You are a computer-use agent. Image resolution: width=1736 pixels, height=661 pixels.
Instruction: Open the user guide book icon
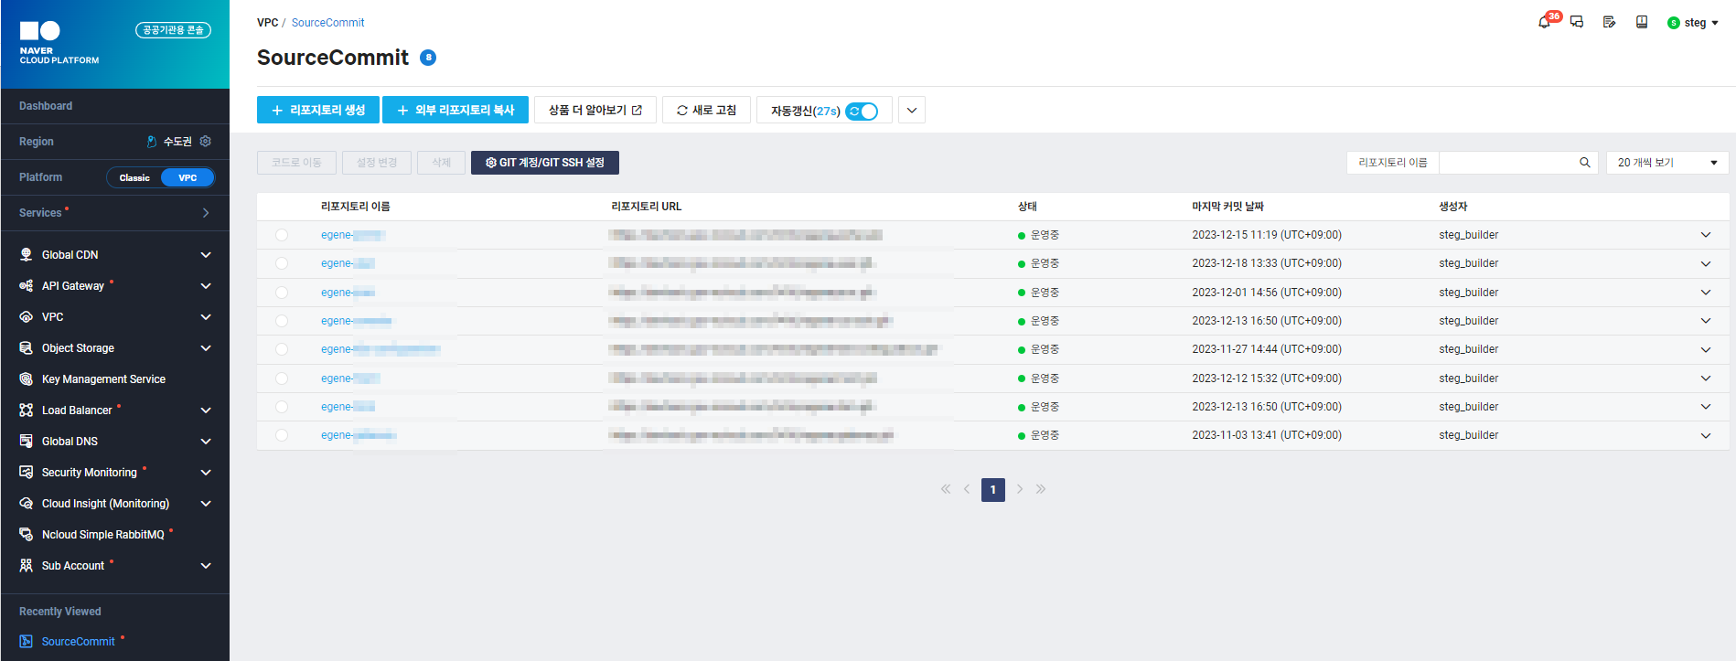click(1642, 22)
